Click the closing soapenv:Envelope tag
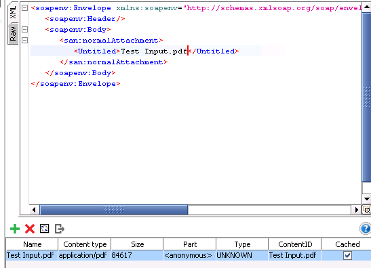The height and width of the screenshot is (268, 371). [76, 84]
